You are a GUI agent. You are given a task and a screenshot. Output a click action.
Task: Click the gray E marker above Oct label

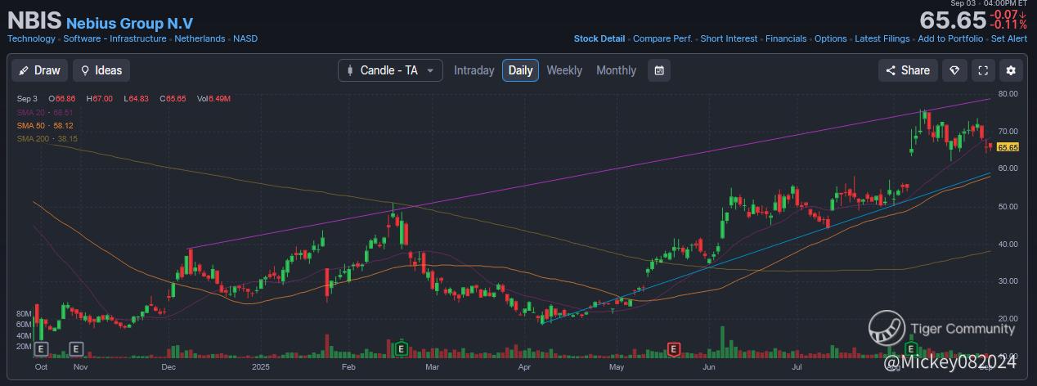point(43,349)
